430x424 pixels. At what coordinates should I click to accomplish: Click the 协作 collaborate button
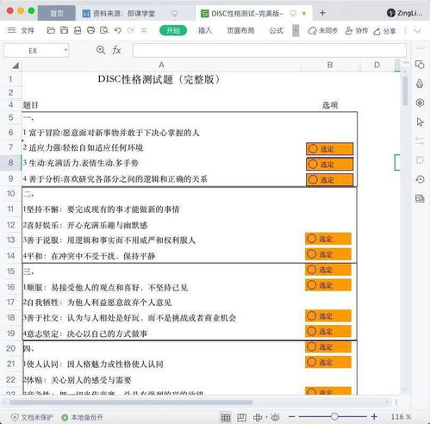[357, 31]
